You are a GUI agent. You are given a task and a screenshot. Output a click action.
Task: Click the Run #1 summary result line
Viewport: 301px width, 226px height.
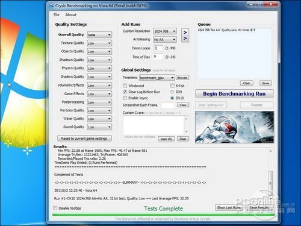point(121,198)
